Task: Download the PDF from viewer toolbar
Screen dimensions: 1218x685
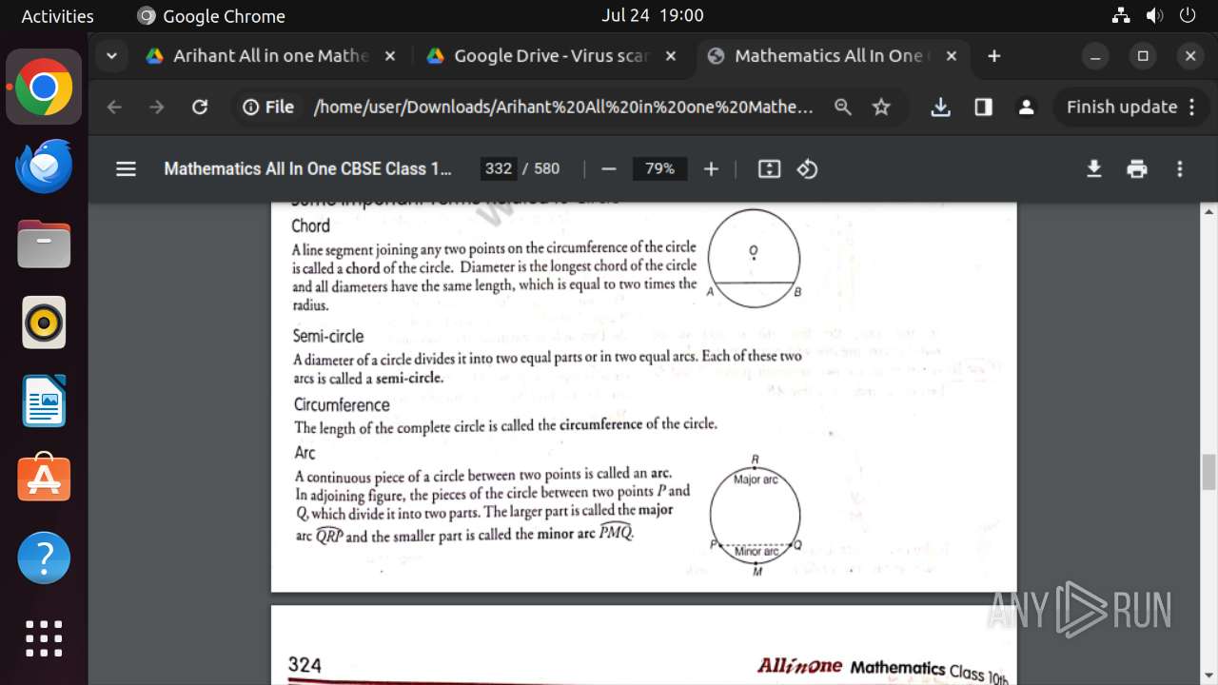Action: 1094,169
